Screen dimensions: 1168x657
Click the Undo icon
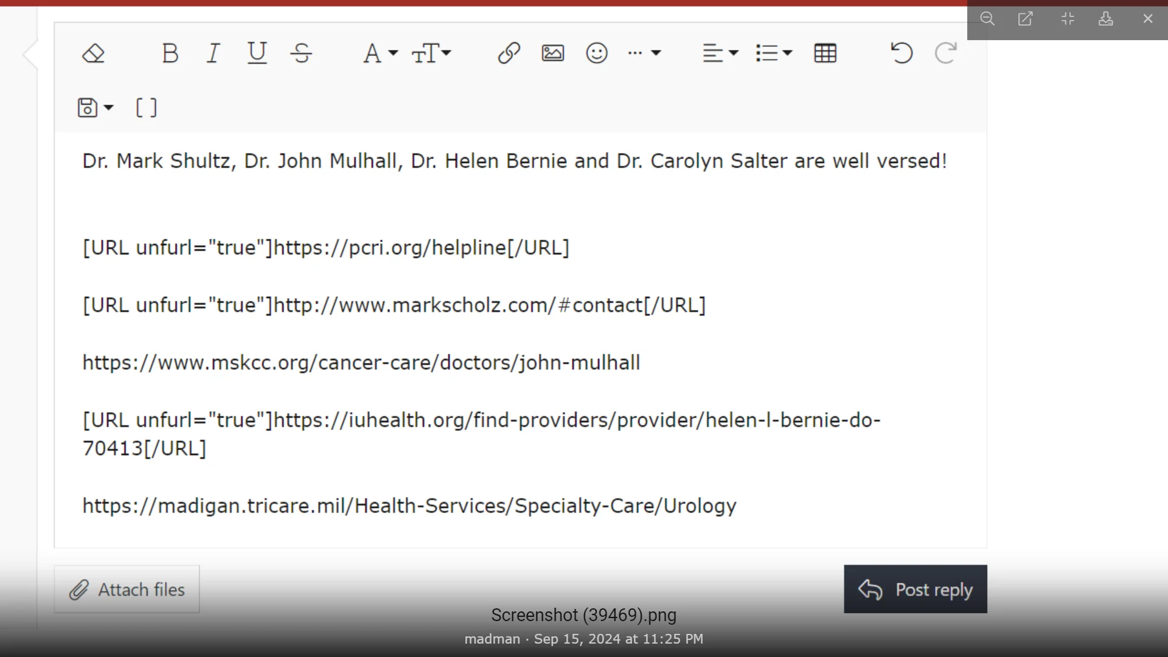tap(902, 54)
